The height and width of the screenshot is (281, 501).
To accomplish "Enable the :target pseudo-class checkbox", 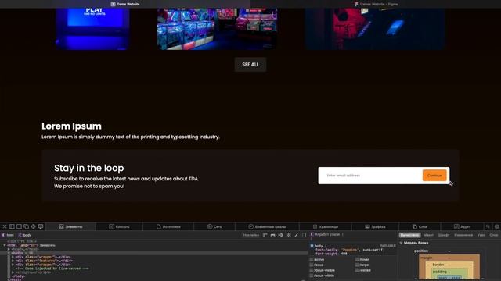I will (x=357, y=265).
